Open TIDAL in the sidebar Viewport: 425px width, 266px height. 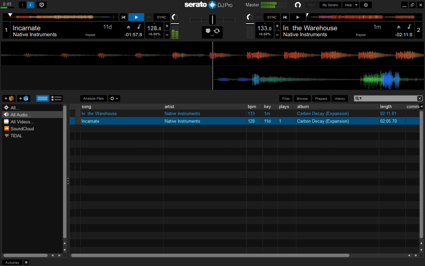point(32,136)
